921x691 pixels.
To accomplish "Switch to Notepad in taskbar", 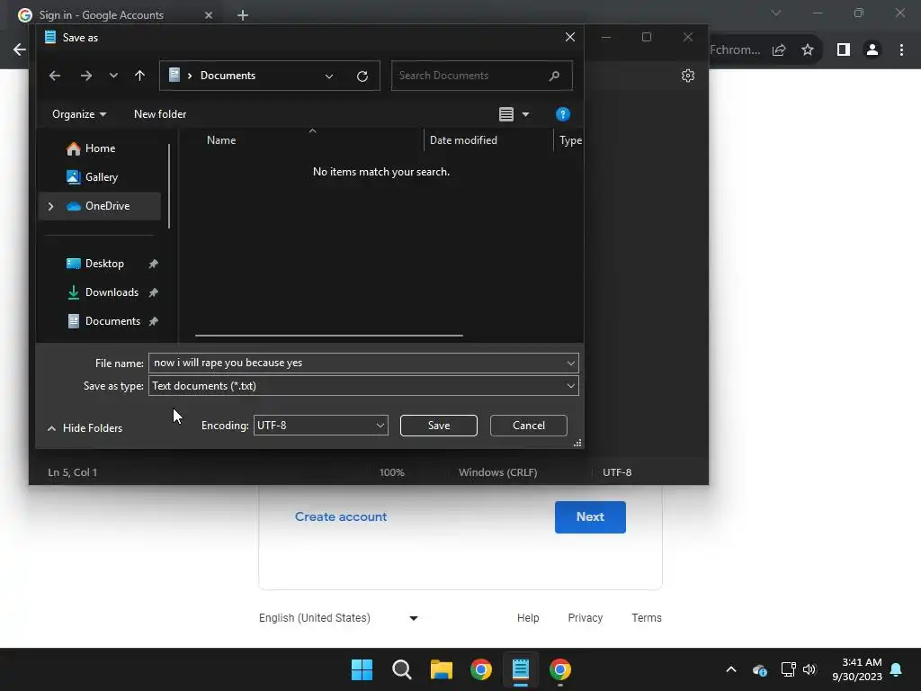I will click(521, 669).
